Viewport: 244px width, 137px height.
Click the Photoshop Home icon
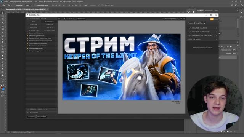pyautogui.click(x=3, y=5)
